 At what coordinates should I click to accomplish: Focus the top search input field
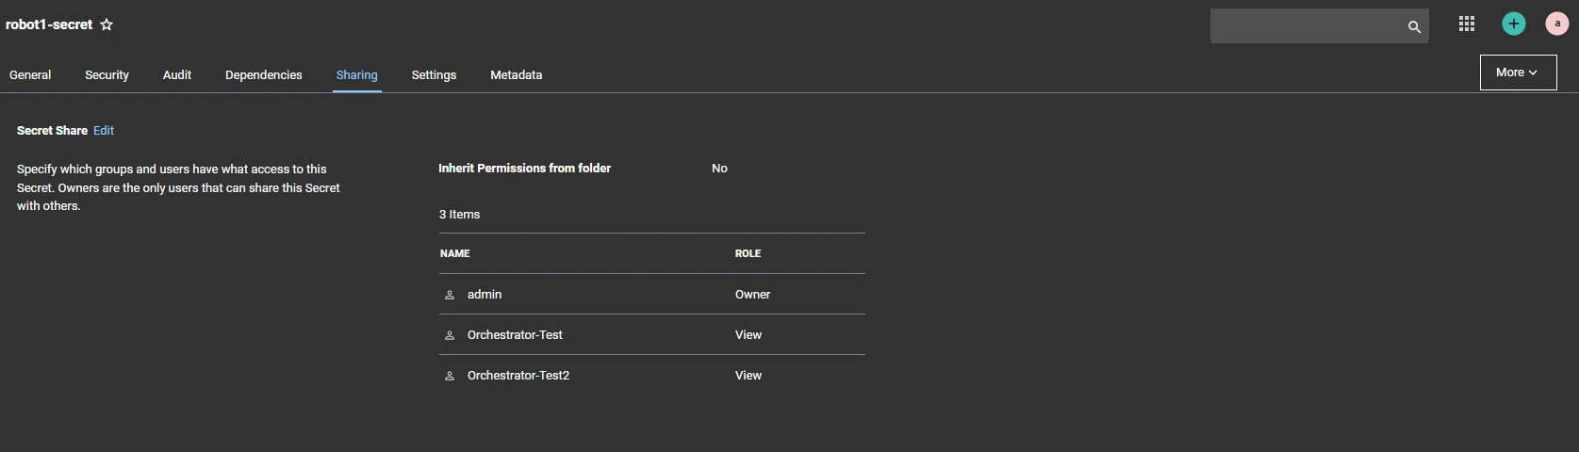[x=1308, y=26]
